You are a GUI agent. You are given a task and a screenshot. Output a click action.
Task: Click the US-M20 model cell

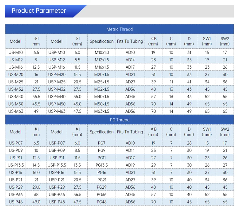click(16, 74)
